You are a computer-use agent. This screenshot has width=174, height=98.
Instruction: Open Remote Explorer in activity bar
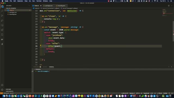tap(2, 25)
